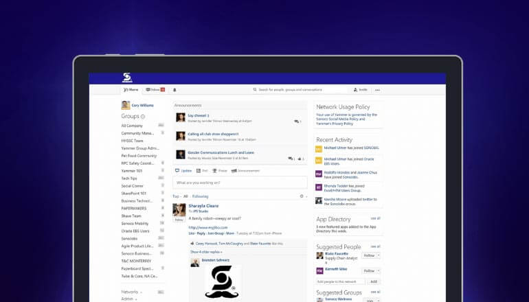The height and width of the screenshot is (302, 529).
Task: Switch feed to the Following tab
Action: 200,196
